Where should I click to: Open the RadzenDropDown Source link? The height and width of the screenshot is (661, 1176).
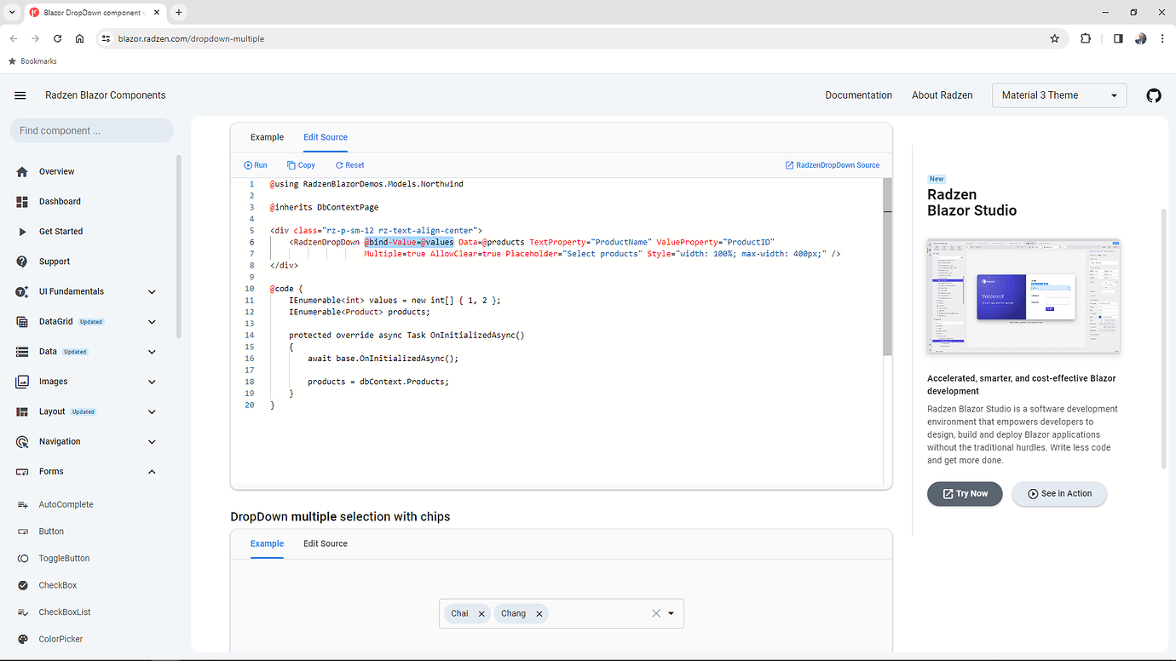point(833,164)
